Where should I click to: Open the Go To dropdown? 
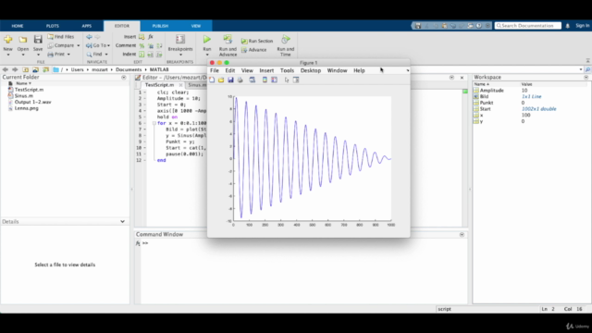pos(108,45)
